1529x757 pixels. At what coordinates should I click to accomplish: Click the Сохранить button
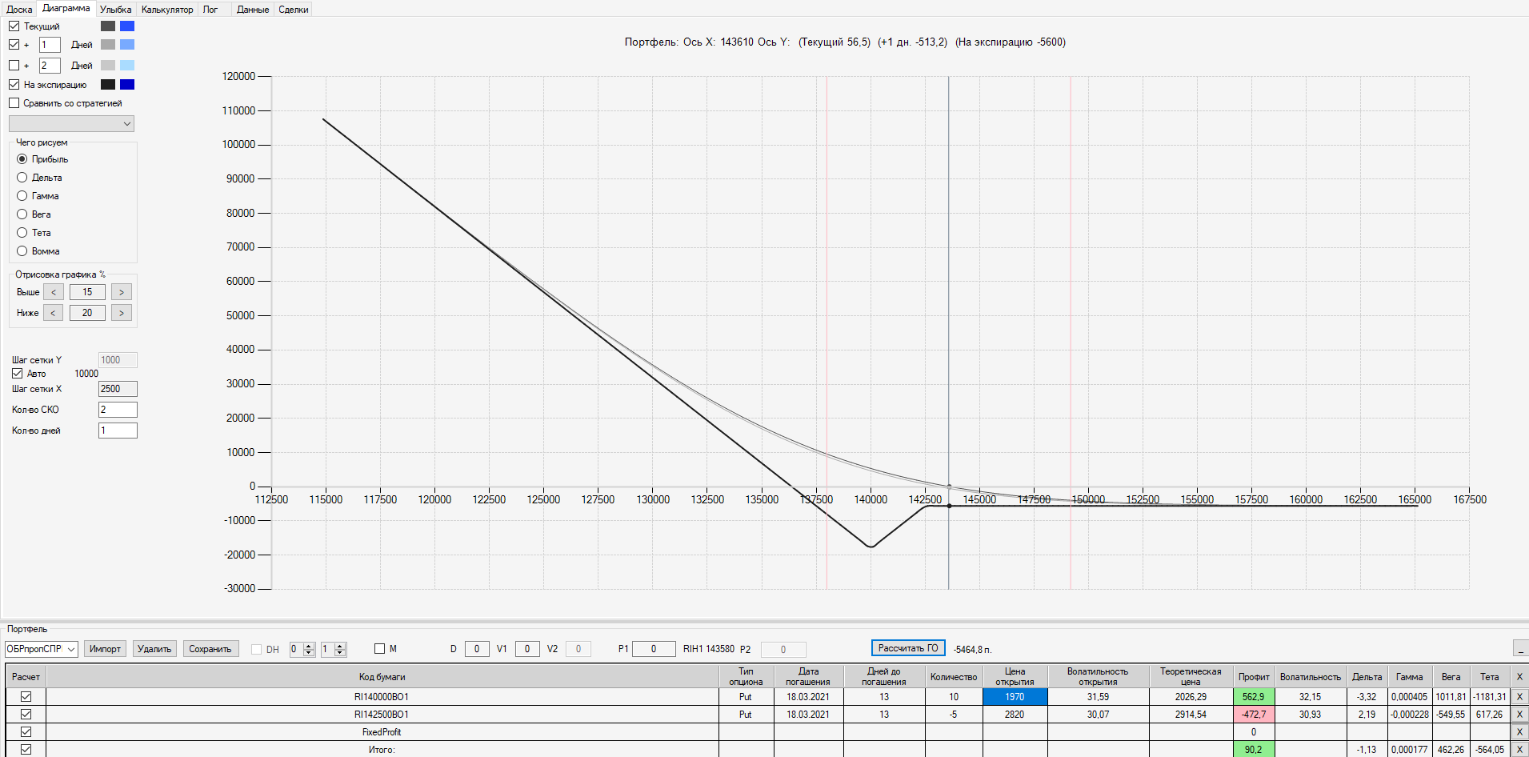click(x=210, y=649)
